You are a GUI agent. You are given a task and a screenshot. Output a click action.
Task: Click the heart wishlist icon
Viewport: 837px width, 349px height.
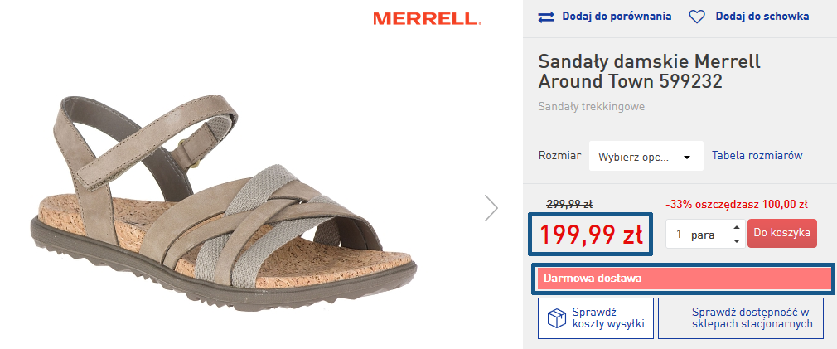[697, 17]
